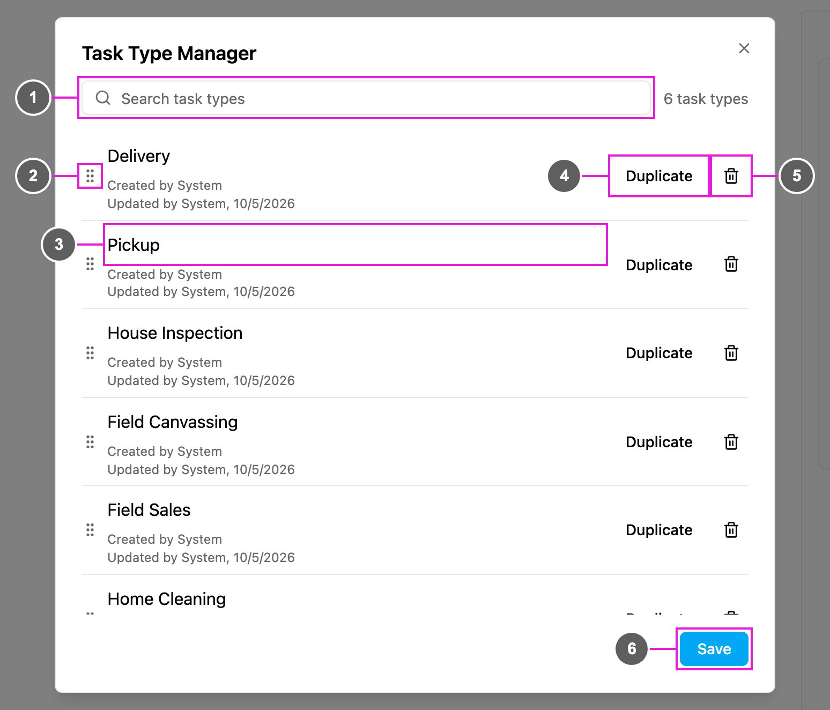Screen dimensions: 830x710
Task: Duplicate the House Inspection task type
Action: [659, 353]
